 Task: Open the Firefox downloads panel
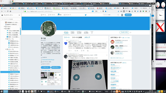[118, 11]
